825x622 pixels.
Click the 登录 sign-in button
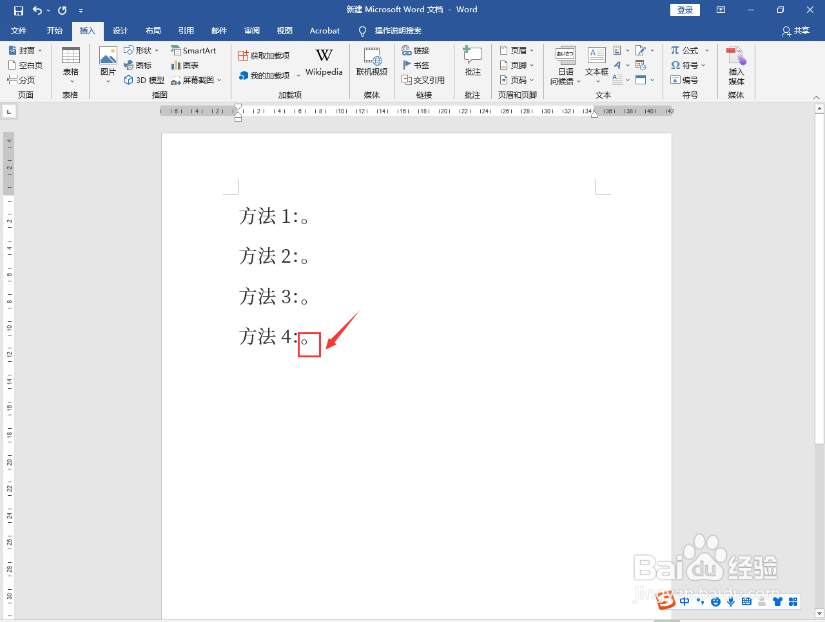[684, 10]
